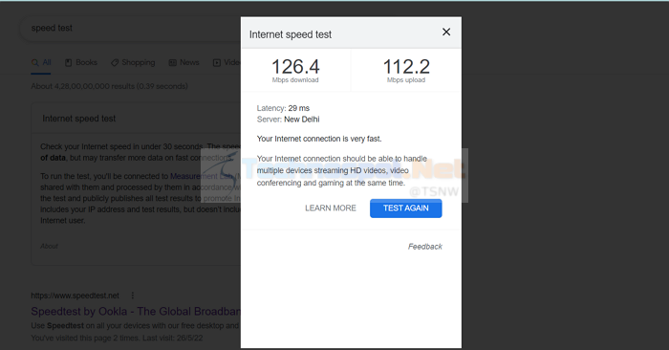Screen dimensions: 669x350
Task: Open three-dot menu beside speedtest.net URL
Action: coord(133,295)
